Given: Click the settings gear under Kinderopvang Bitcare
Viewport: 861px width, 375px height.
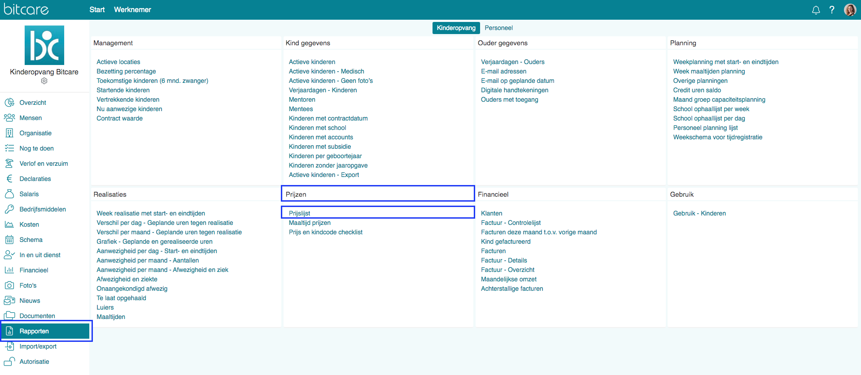Looking at the screenshot, I should (44, 81).
